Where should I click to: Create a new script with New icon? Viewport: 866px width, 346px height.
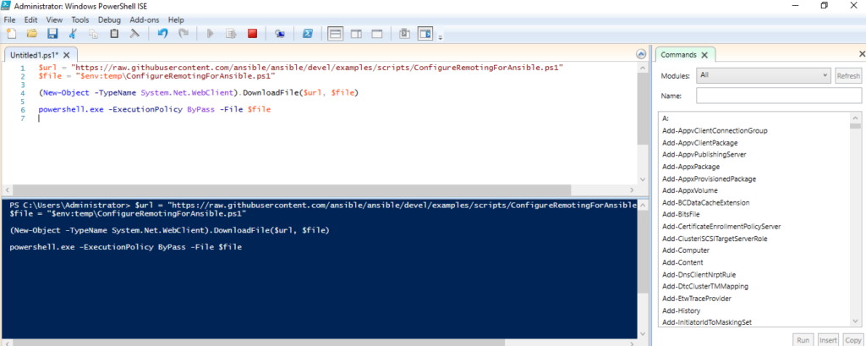point(11,34)
